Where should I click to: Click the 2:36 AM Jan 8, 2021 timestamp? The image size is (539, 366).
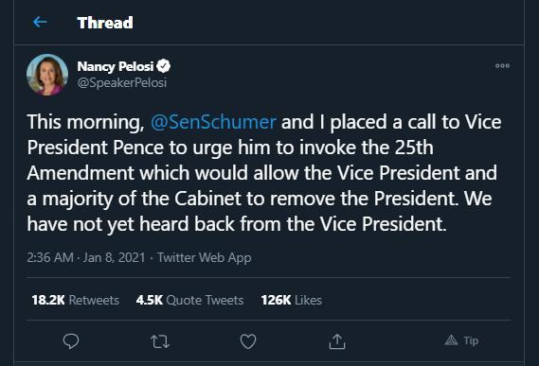click(x=86, y=257)
